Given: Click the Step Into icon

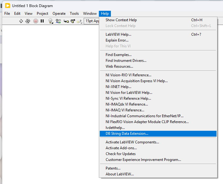Looking at the screenshot, I should (66, 21).
